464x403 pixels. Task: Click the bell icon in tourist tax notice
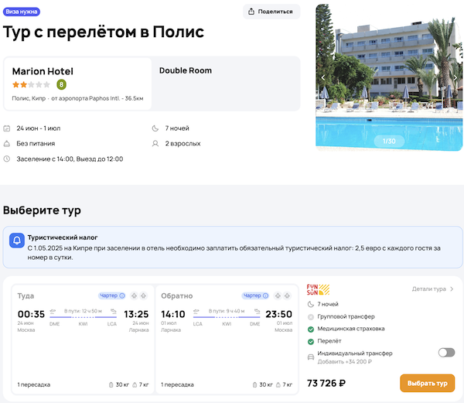(17, 241)
